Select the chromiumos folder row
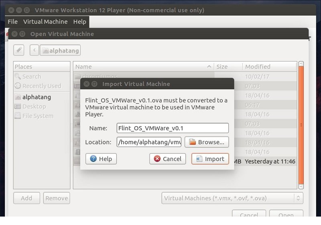Screen dimensions: 321x225 pyautogui.click(x=185, y=76)
